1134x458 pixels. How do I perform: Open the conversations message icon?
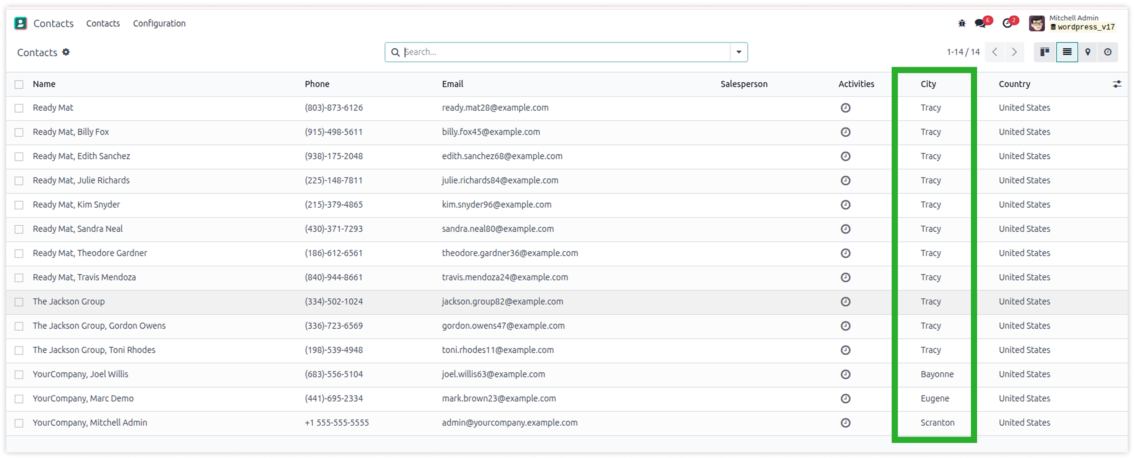click(980, 23)
